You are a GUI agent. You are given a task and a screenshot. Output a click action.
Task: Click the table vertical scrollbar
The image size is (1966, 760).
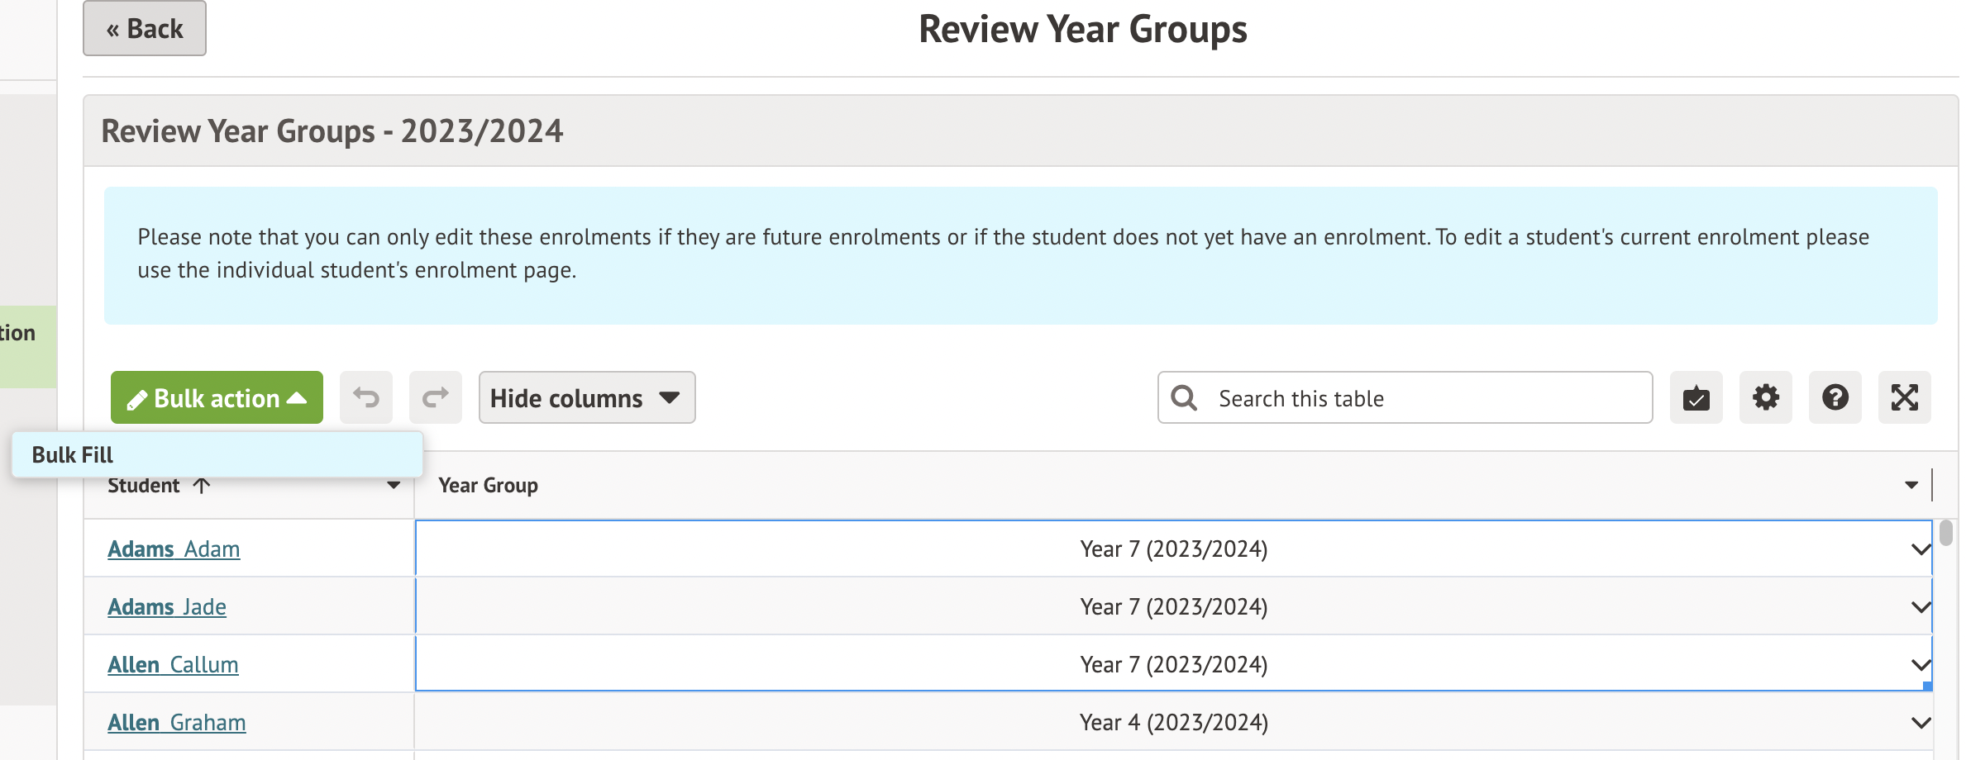(x=1945, y=534)
